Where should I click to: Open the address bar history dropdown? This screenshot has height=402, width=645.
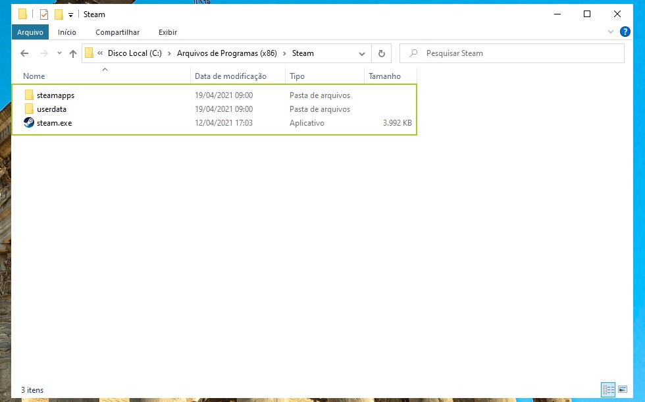362,53
